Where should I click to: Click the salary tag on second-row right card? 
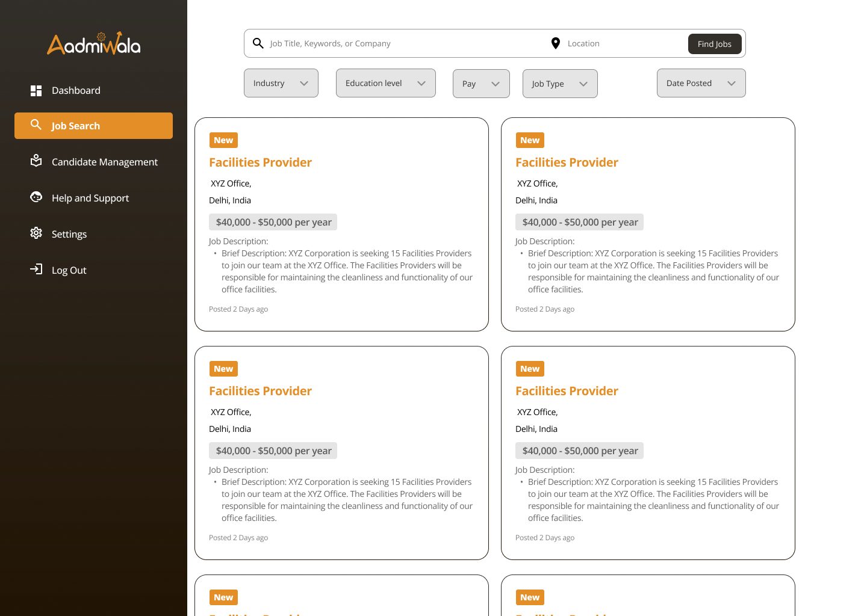click(x=579, y=451)
